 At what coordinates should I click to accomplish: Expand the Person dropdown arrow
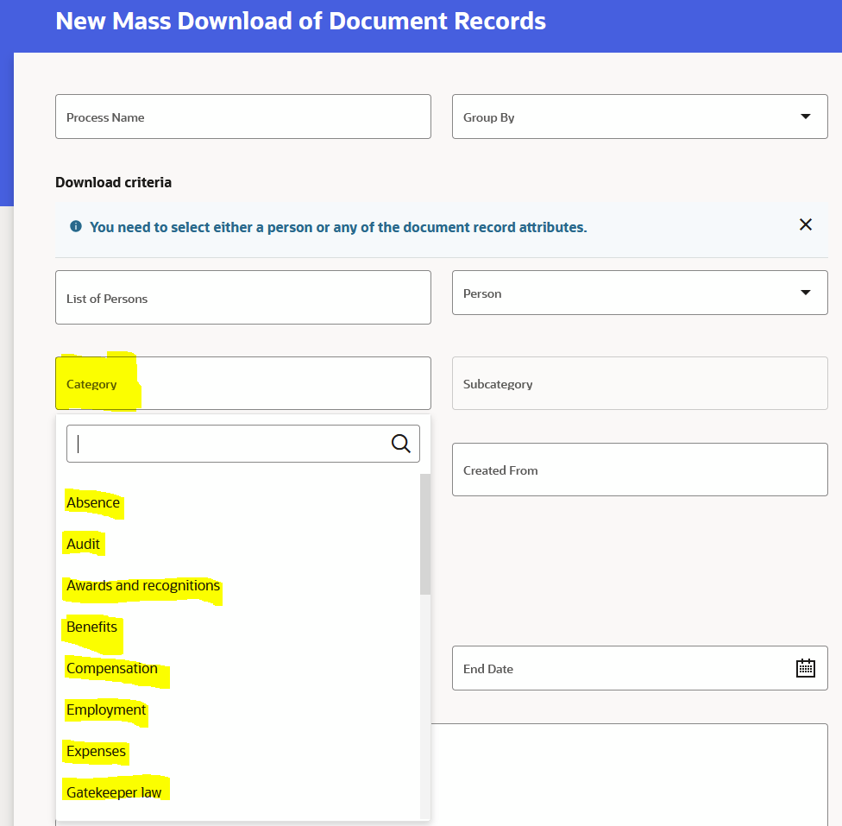point(805,293)
